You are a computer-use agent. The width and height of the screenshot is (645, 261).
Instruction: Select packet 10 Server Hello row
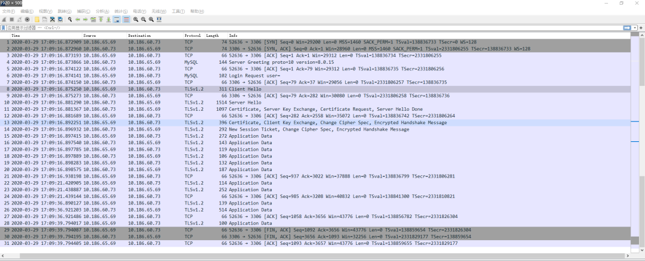[315, 102]
